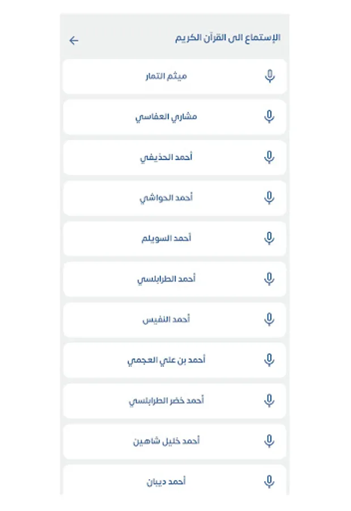The height and width of the screenshot is (511, 351).
Task: Click microphone icon beside أحمد الحذيفي
Action: [270, 157]
